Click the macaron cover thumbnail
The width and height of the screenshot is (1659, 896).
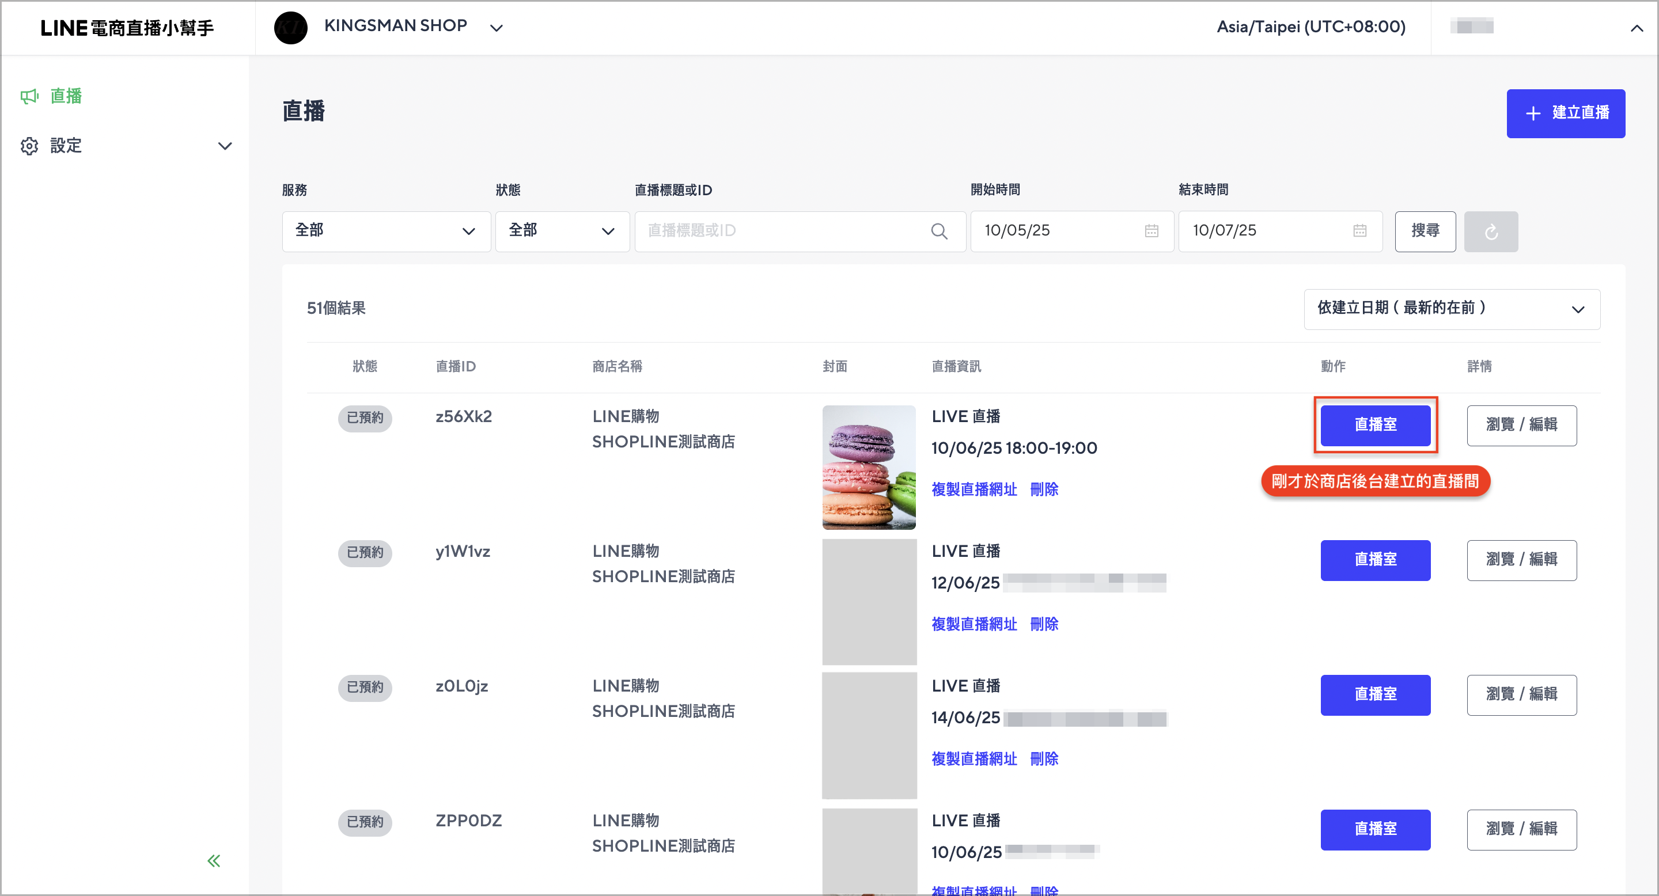tap(869, 468)
